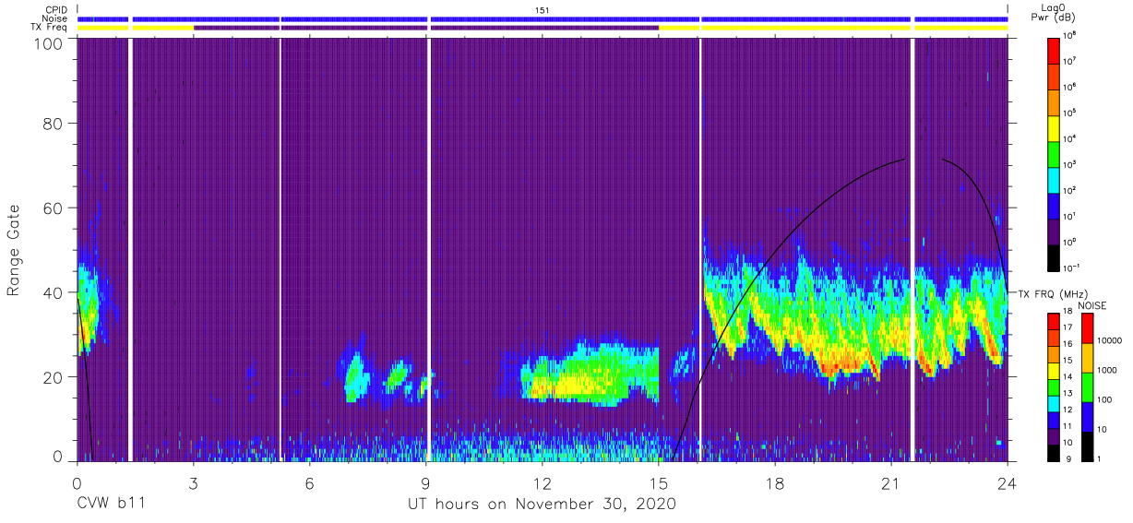Click the white data gap line near 16 UT

pyautogui.click(x=700, y=249)
